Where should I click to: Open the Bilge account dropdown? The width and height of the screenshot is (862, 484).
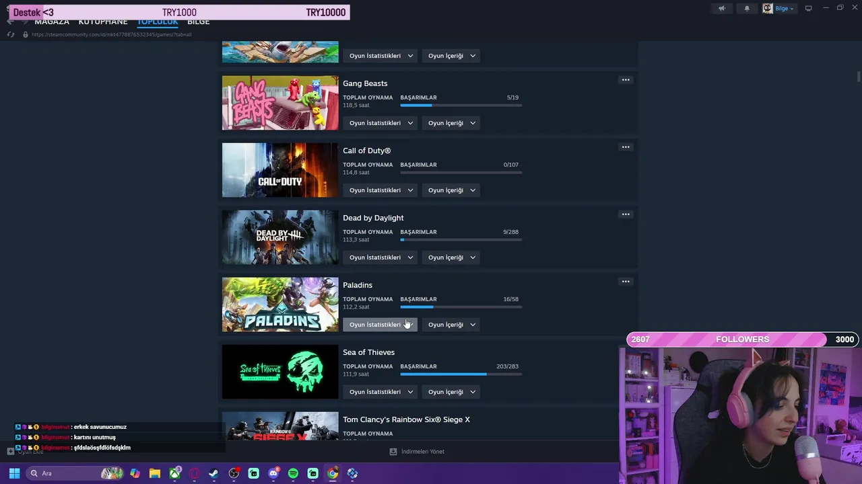(x=778, y=9)
